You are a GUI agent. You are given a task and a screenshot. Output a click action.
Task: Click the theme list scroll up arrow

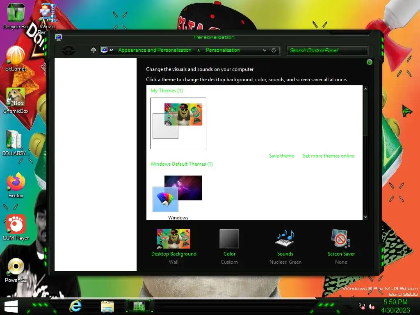pyautogui.click(x=365, y=89)
